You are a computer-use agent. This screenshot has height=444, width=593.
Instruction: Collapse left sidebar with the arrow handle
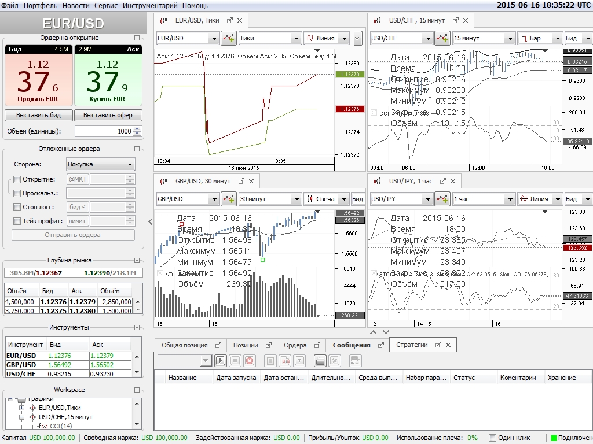150,221
